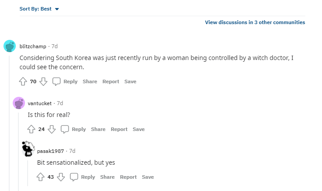Collapse vantucket's reply thread line
The height and width of the screenshot is (191, 322).
coord(18,152)
